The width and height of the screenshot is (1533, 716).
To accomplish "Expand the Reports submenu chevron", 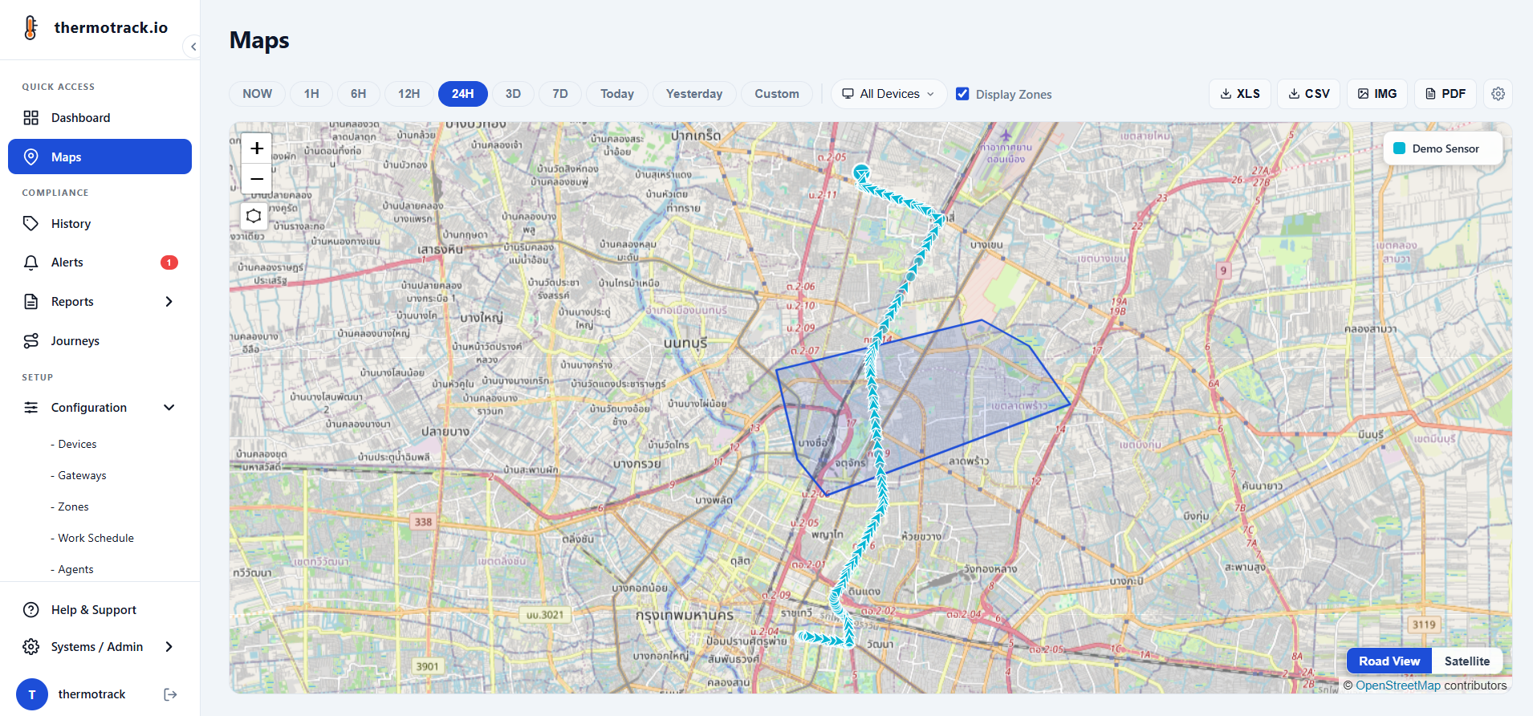I will click(x=169, y=302).
